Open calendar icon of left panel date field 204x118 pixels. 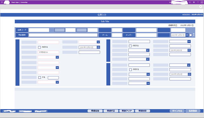pyautogui.click(x=98, y=47)
